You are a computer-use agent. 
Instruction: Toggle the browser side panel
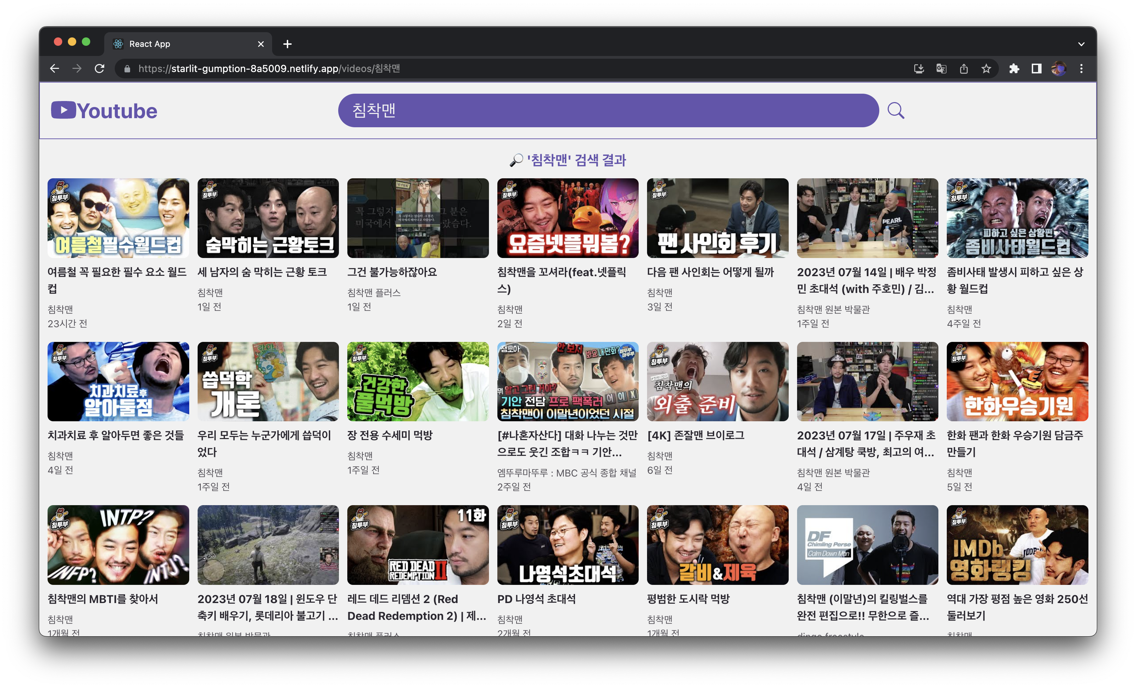[1036, 69]
